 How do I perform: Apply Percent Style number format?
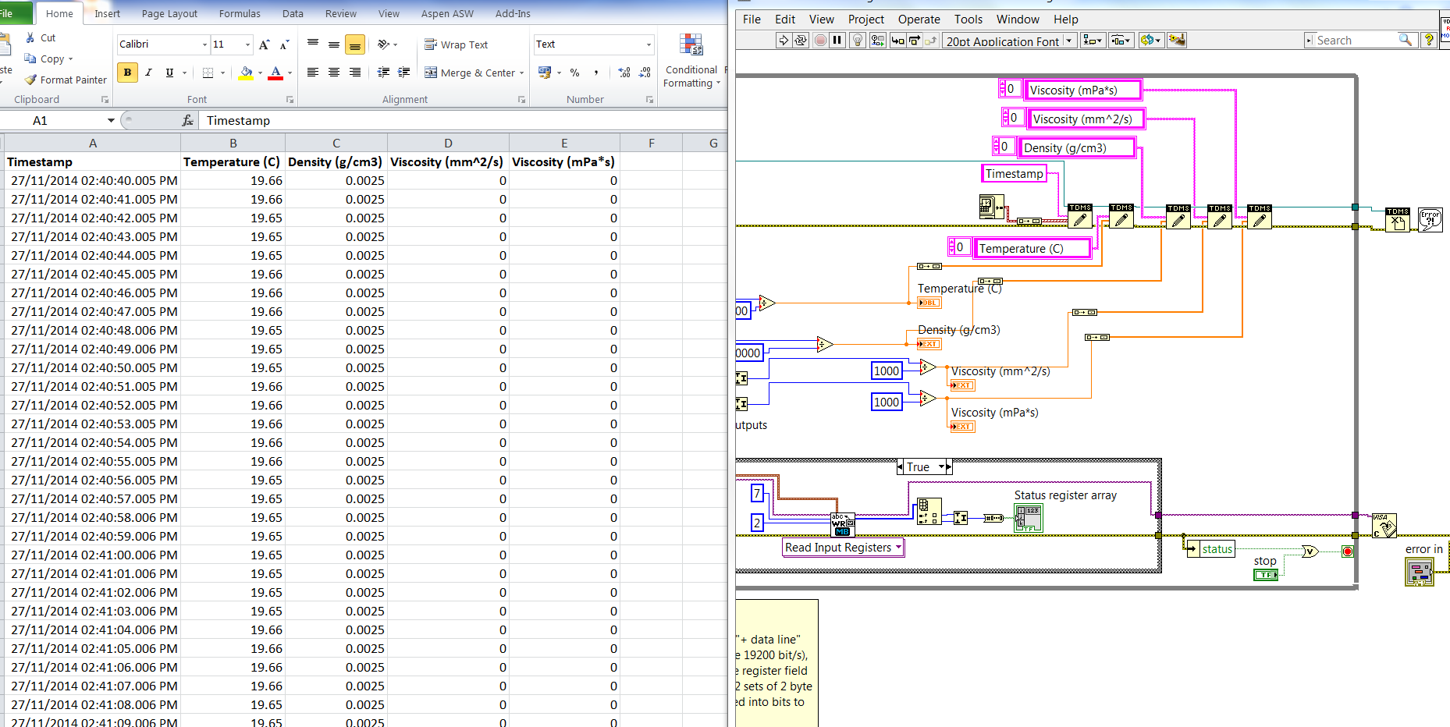(x=575, y=73)
